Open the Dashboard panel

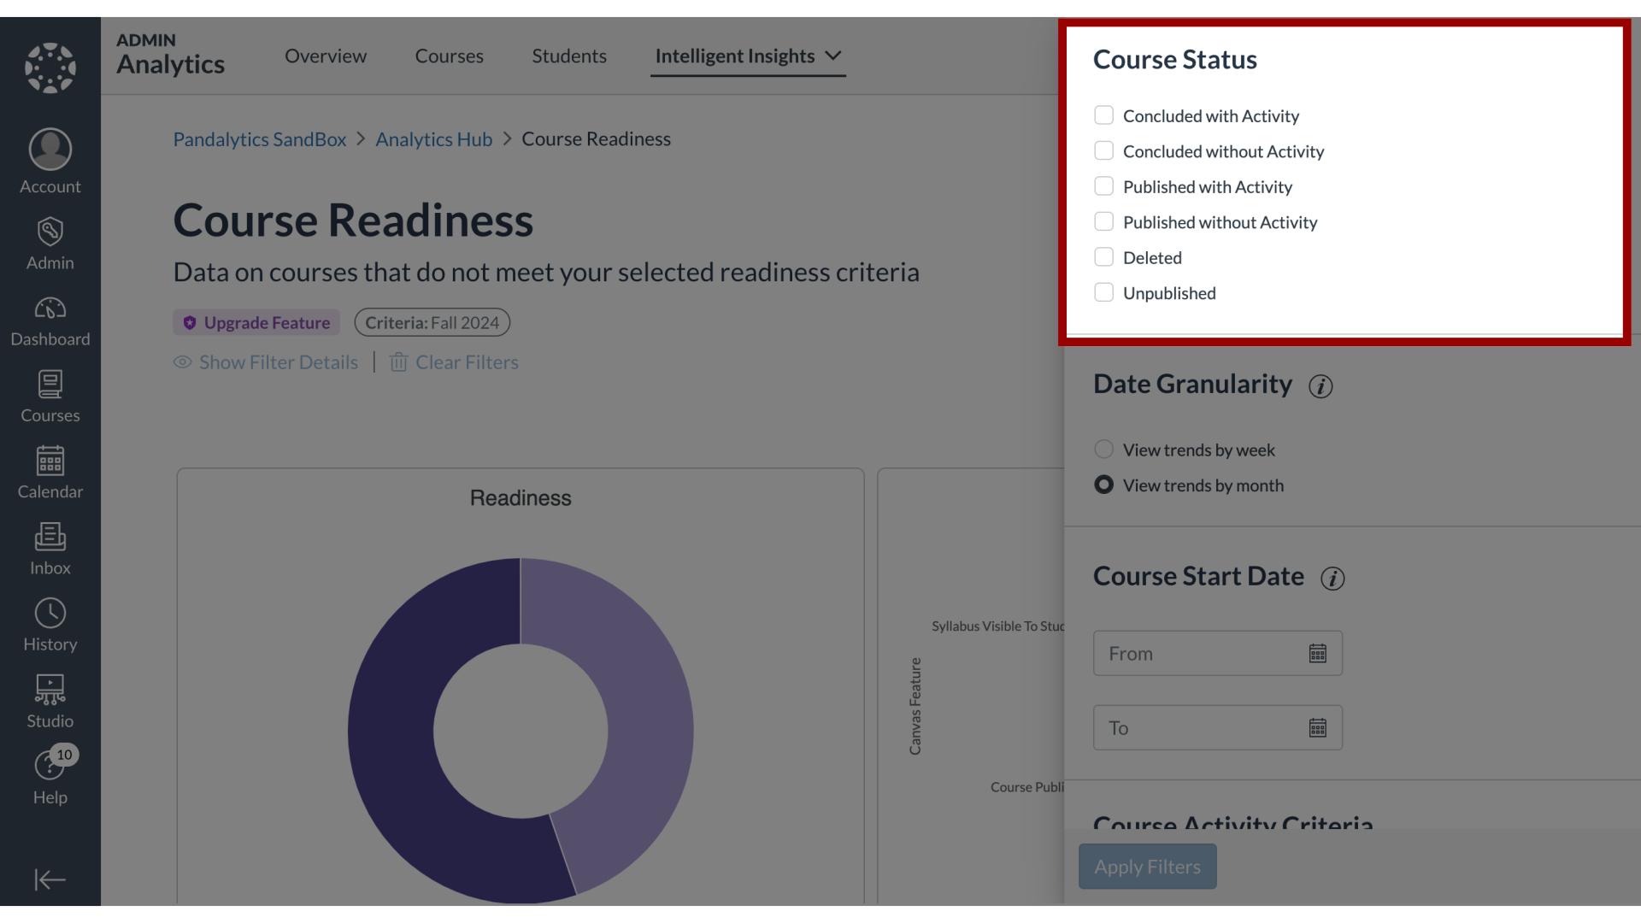tap(50, 321)
